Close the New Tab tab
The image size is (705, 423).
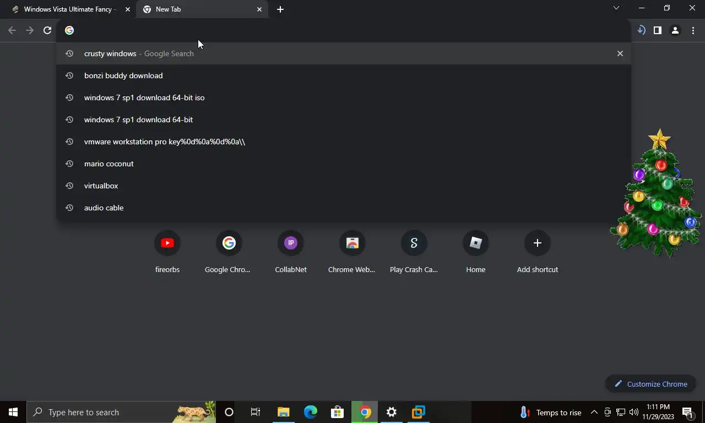[259, 9]
